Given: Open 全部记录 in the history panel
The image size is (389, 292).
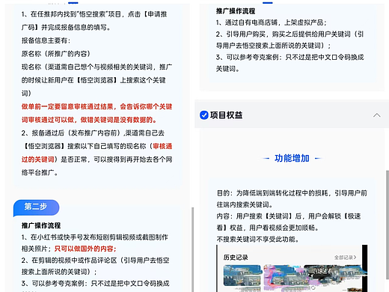Looking at the screenshot, I should [x=346, y=258].
